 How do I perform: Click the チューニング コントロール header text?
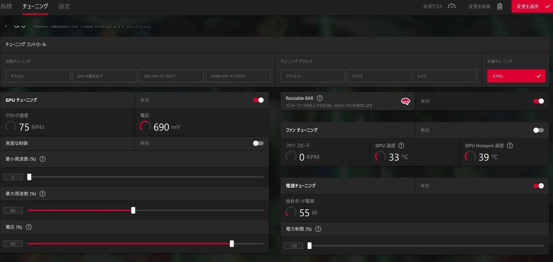coord(26,44)
